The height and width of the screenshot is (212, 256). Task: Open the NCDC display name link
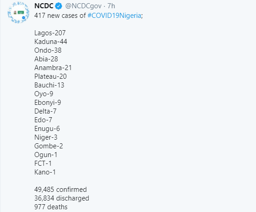point(44,6)
